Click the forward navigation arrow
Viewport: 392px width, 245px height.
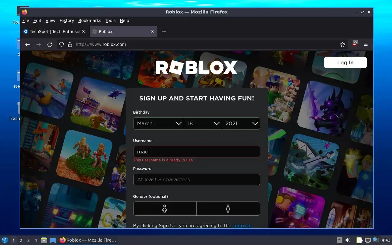point(39,44)
